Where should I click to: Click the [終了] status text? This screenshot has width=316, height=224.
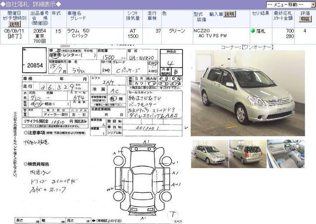pos(14,36)
